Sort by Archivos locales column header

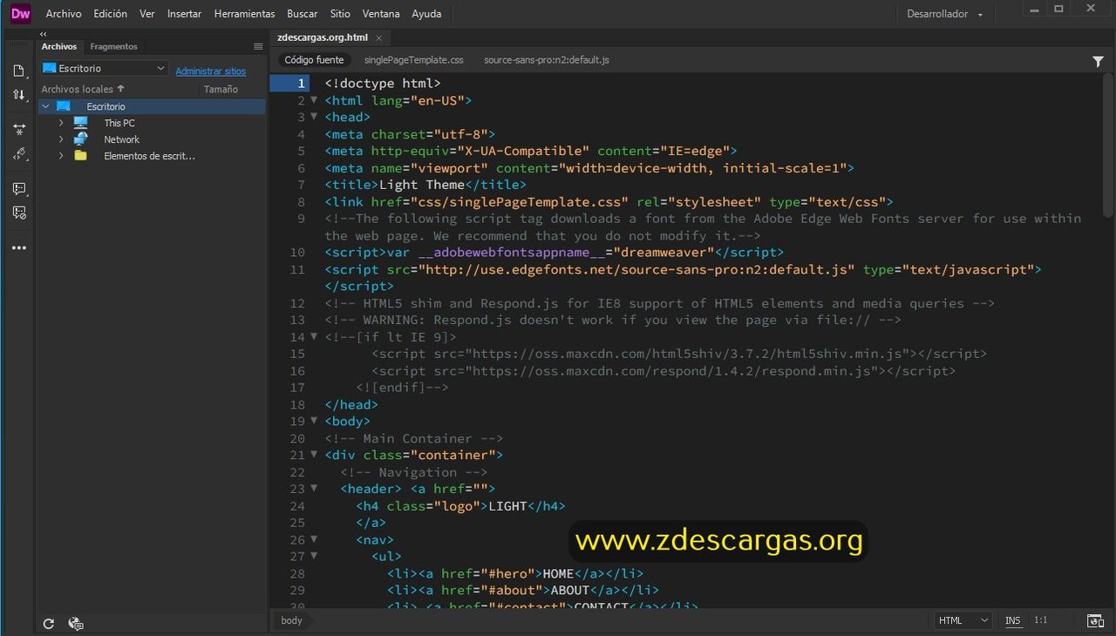83,89
